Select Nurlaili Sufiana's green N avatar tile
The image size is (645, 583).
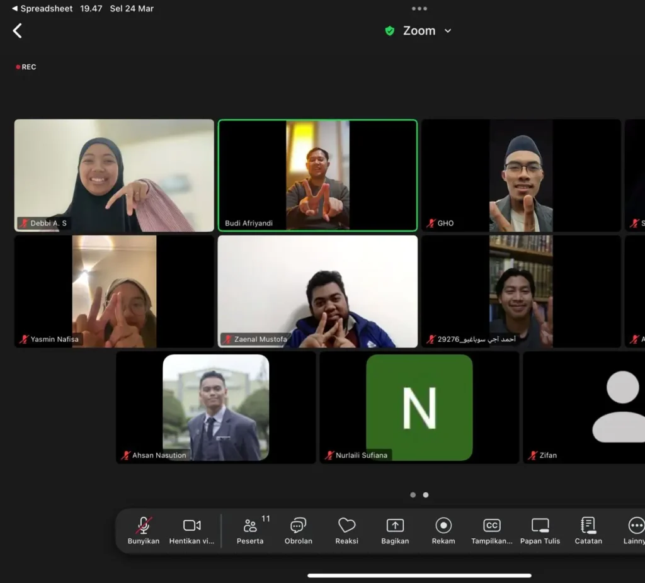[x=419, y=407]
